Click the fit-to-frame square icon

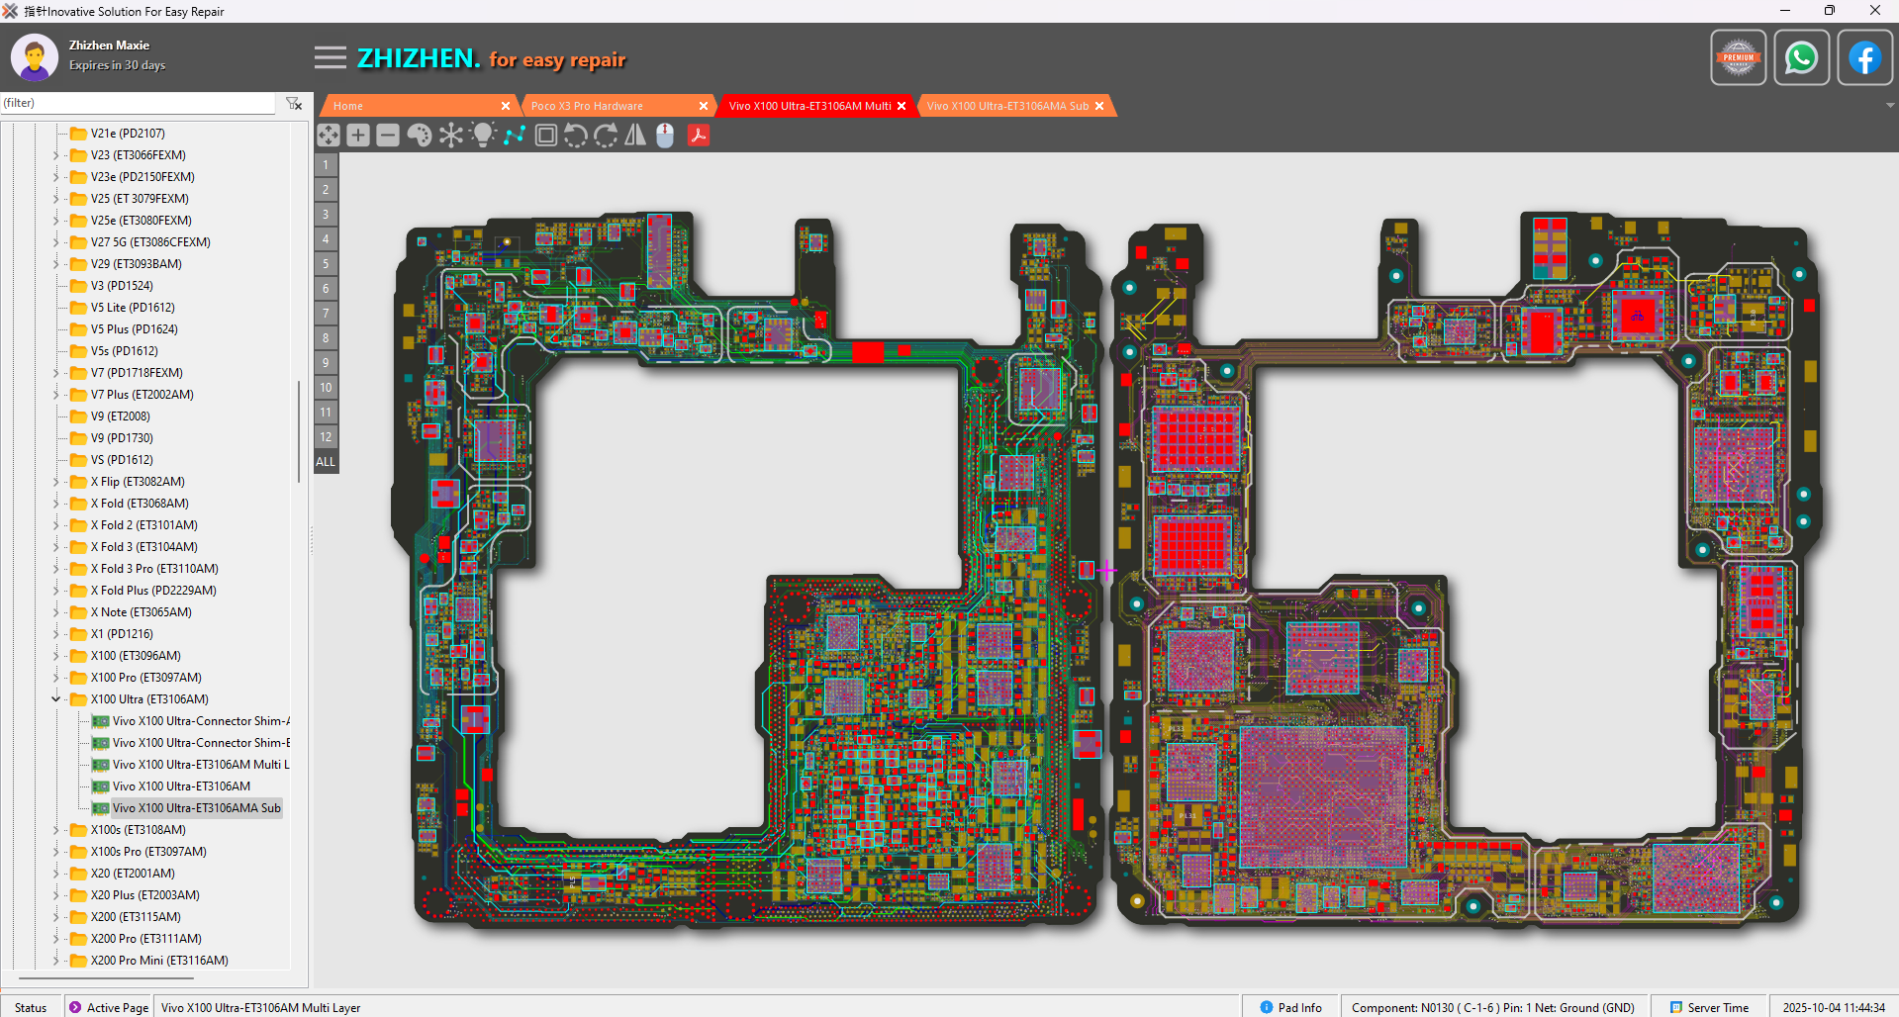(545, 136)
